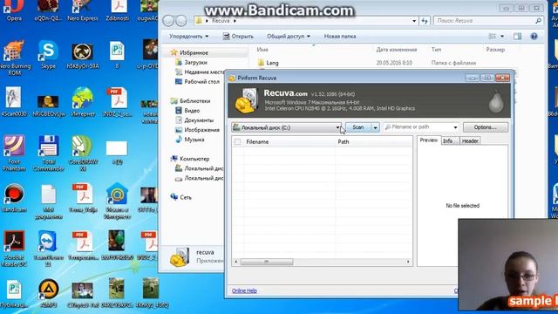Toggle the Explorer preview pane icon
This screenshot has height=314, width=558.
[517, 37]
